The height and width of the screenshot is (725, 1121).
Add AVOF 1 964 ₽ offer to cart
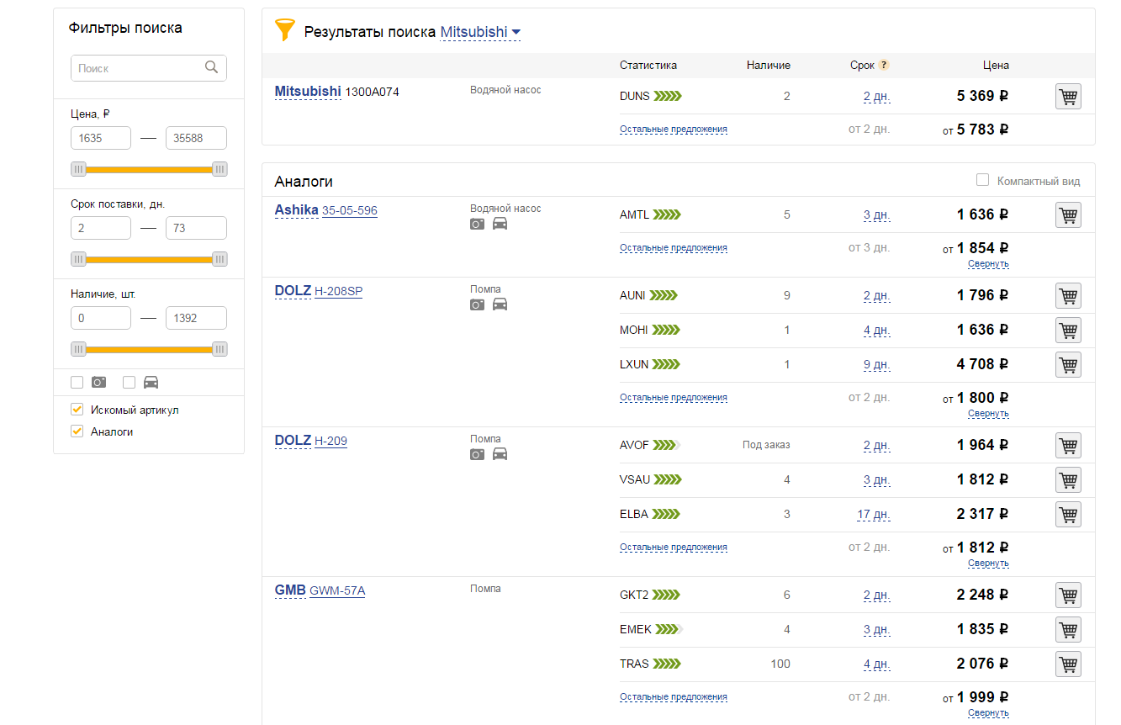point(1068,446)
